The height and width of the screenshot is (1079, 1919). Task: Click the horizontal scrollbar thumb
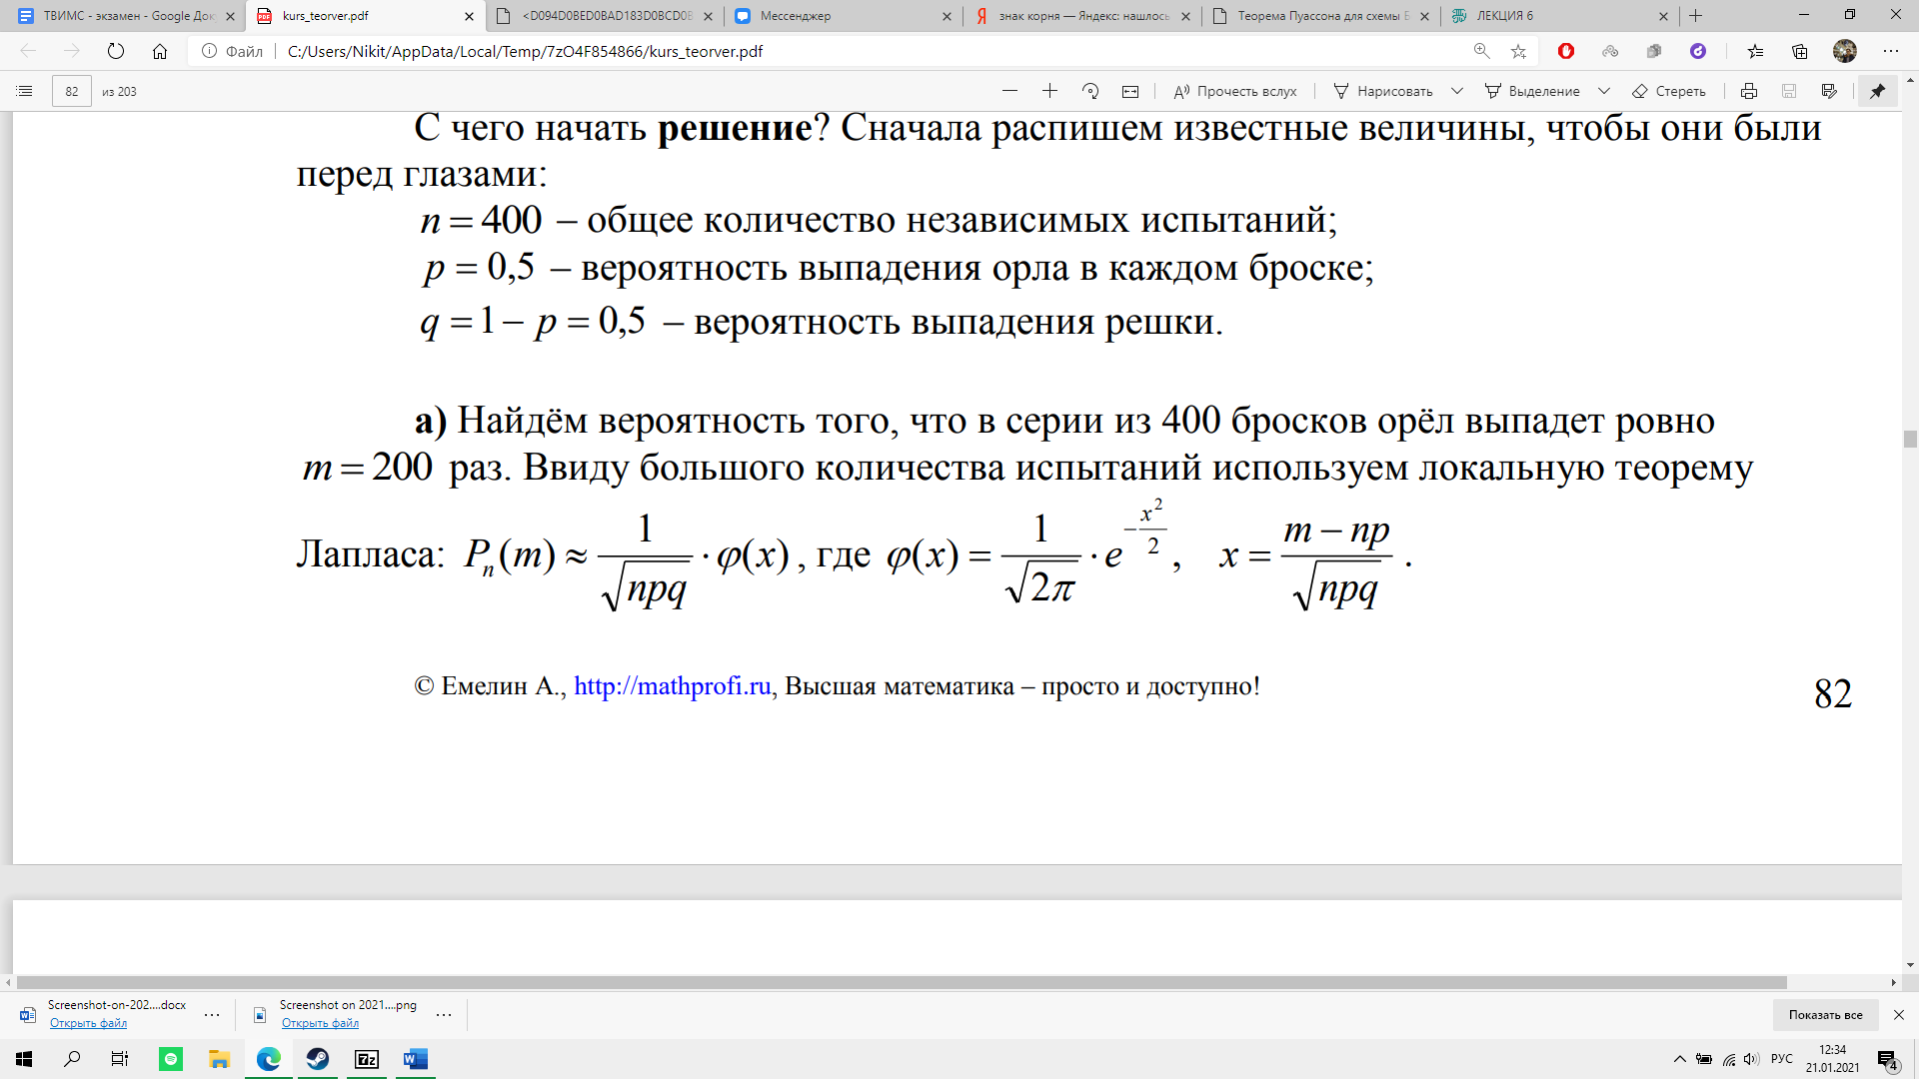(902, 983)
